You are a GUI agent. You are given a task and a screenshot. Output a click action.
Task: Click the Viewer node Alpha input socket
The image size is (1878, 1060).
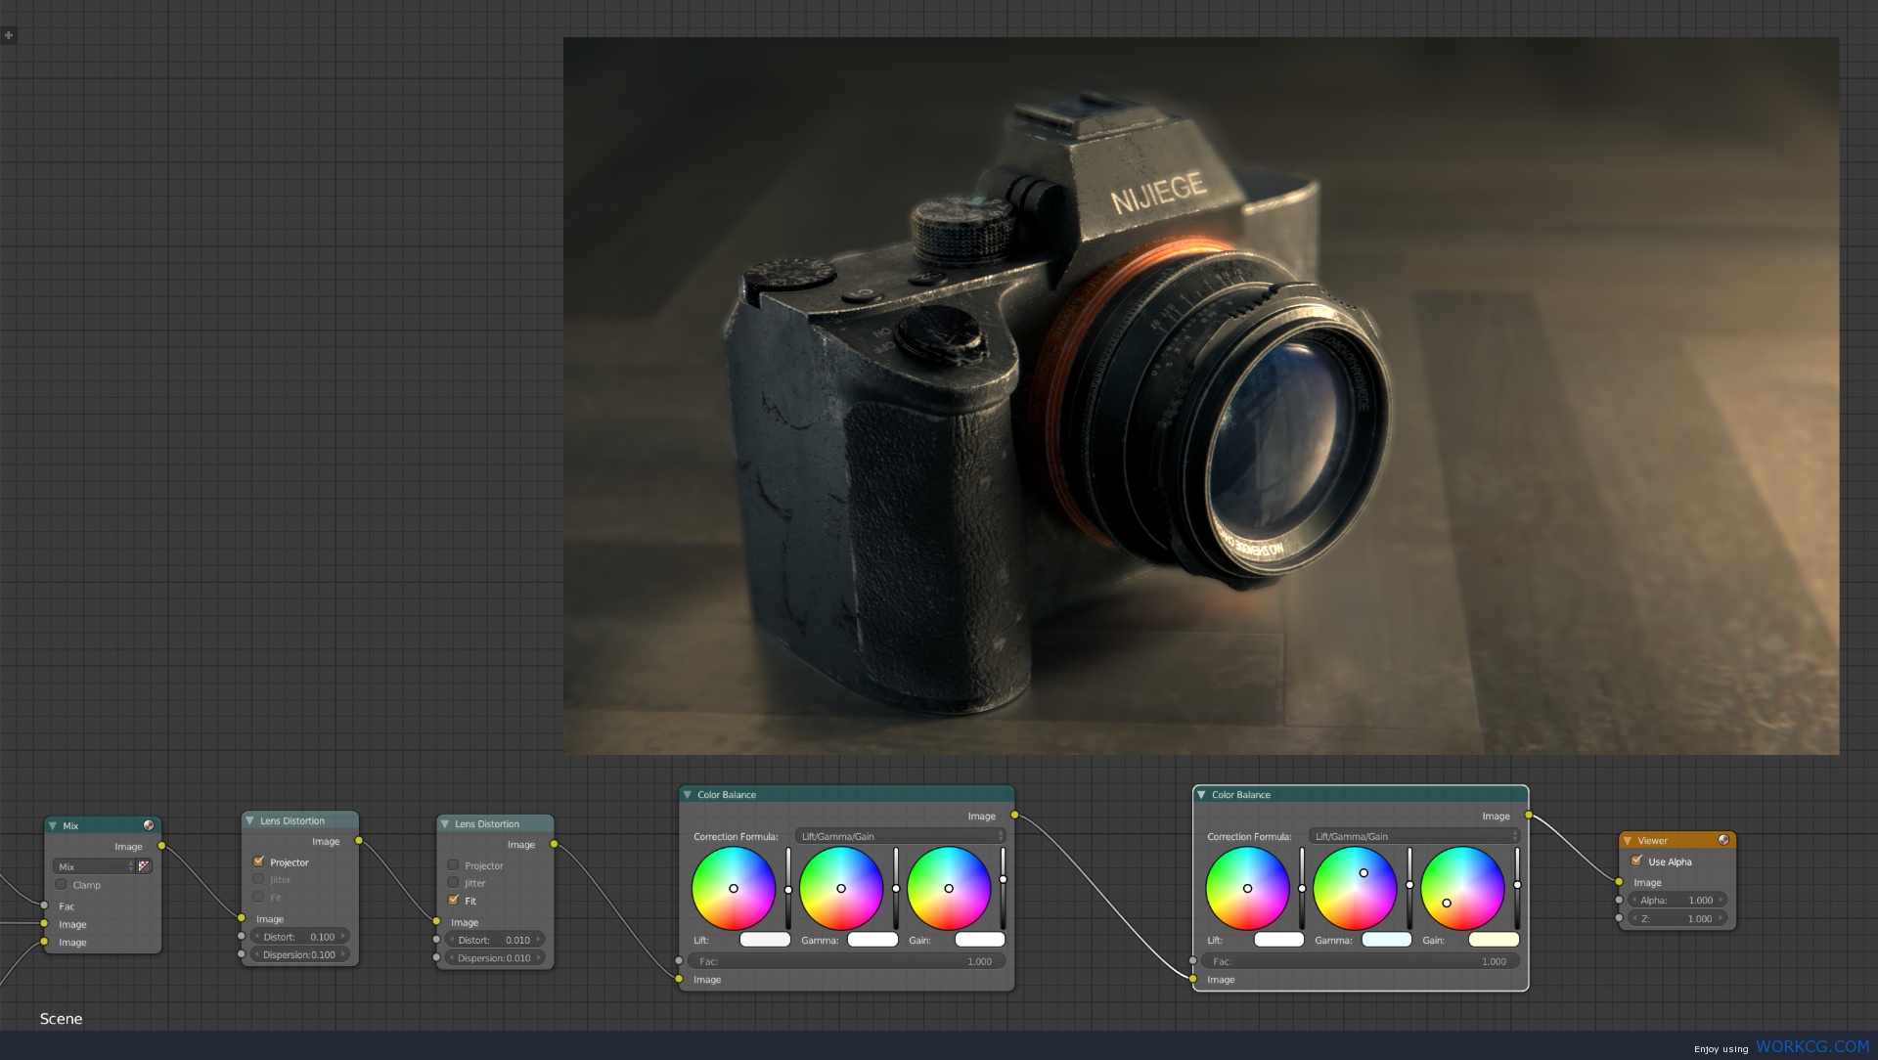(1619, 900)
